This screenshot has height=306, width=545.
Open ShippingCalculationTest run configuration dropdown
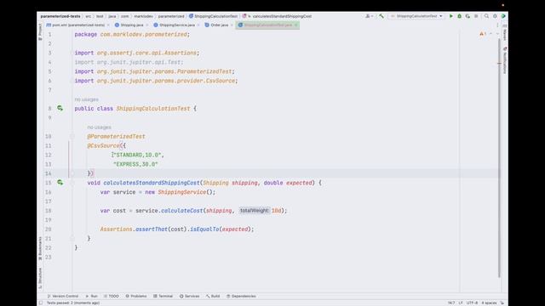(416, 16)
